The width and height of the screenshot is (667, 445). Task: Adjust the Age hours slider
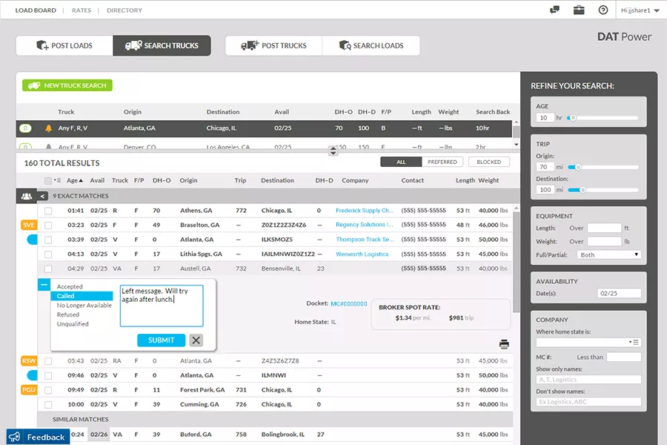pyautogui.click(x=573, y=117)
